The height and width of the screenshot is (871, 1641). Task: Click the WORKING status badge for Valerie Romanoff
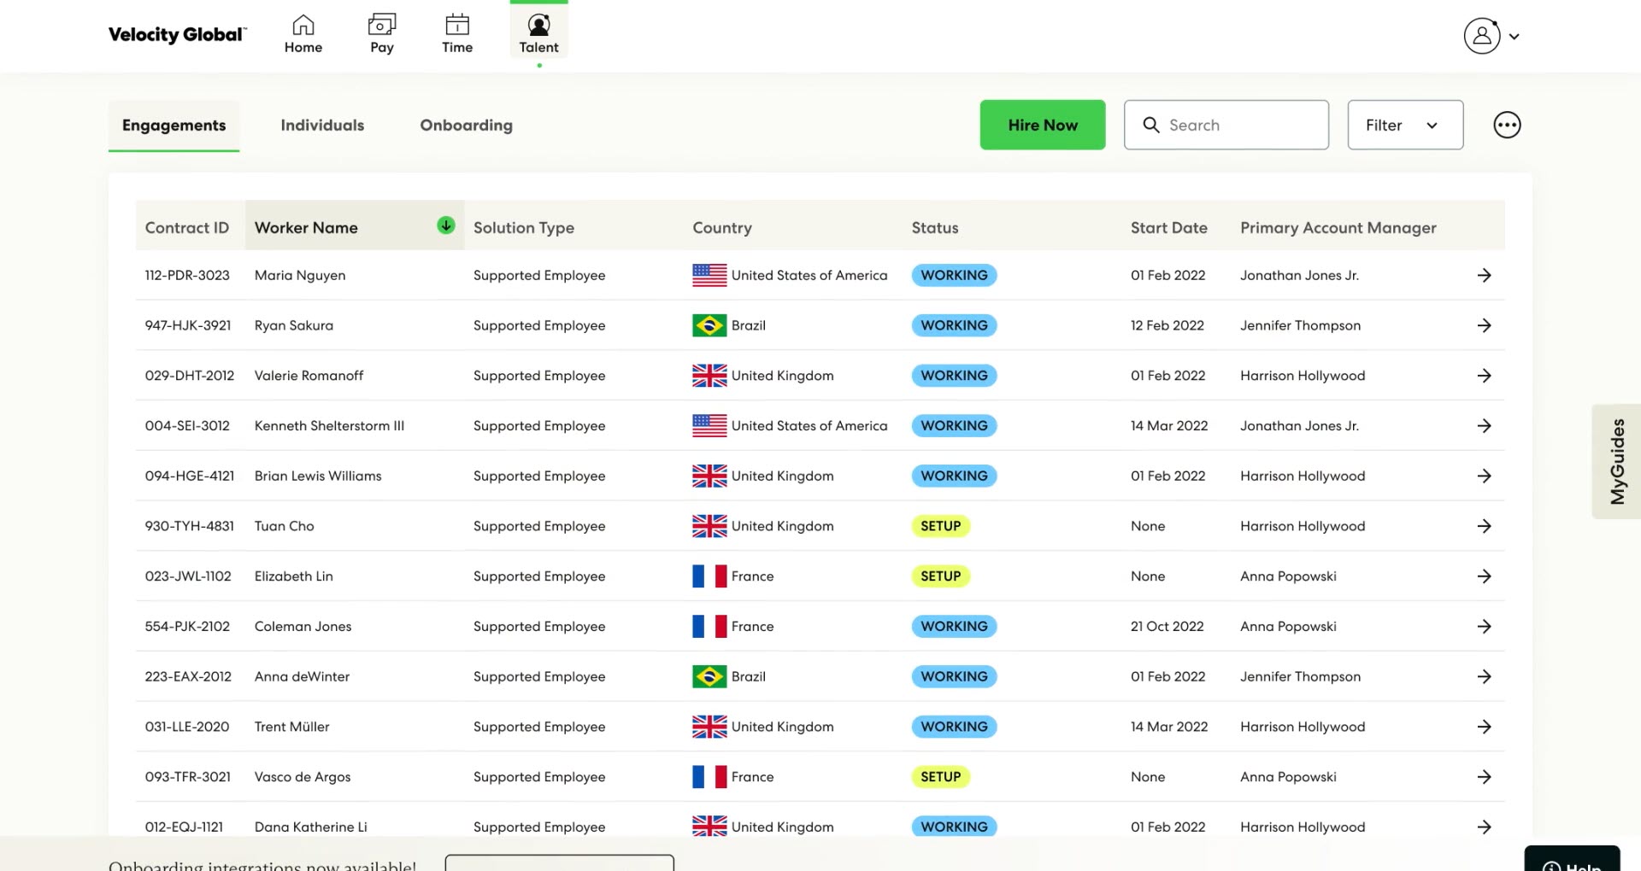coord(954,375)
